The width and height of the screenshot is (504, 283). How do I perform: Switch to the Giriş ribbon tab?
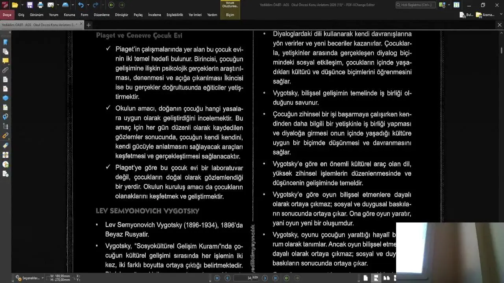(x=21, y=15)
